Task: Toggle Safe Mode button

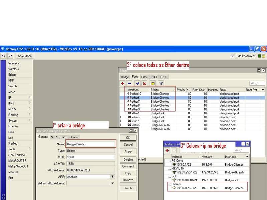Action: coord(25,56)
